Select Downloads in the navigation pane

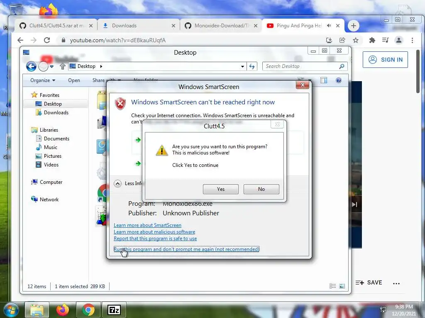[x=56, y=113]
